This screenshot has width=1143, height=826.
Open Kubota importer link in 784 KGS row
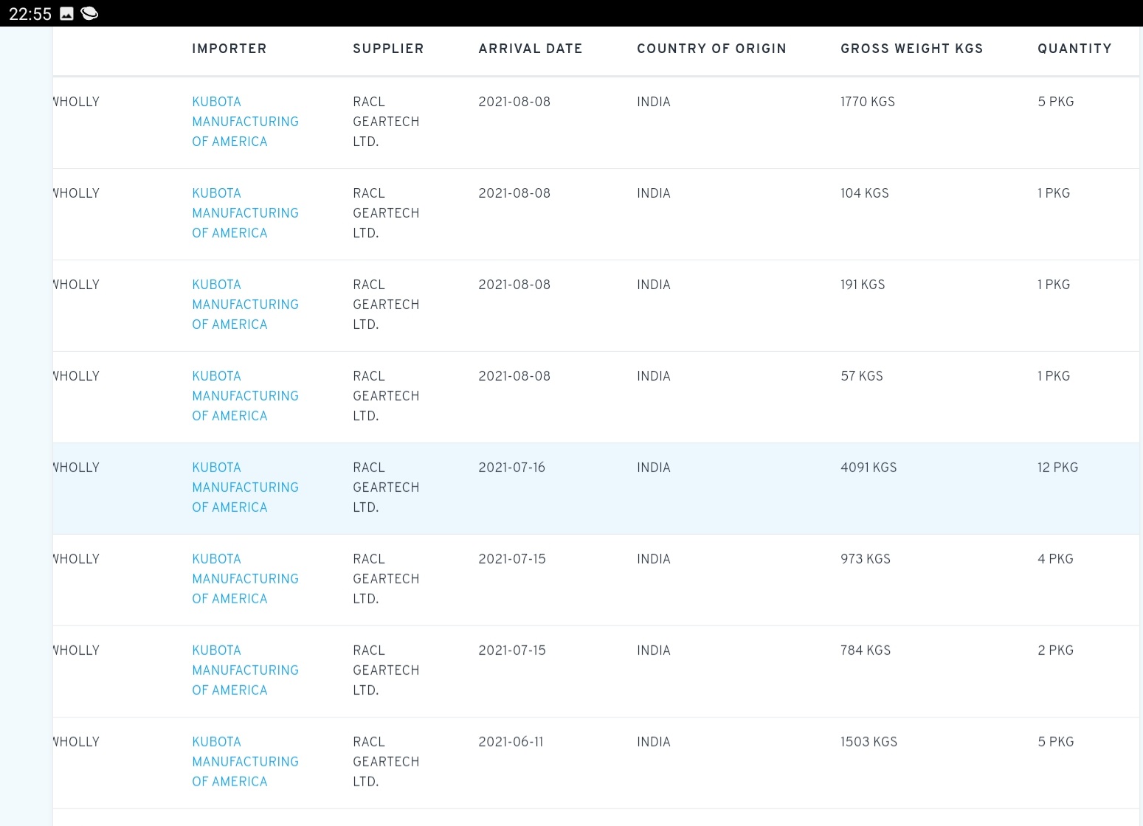(245, 670)
